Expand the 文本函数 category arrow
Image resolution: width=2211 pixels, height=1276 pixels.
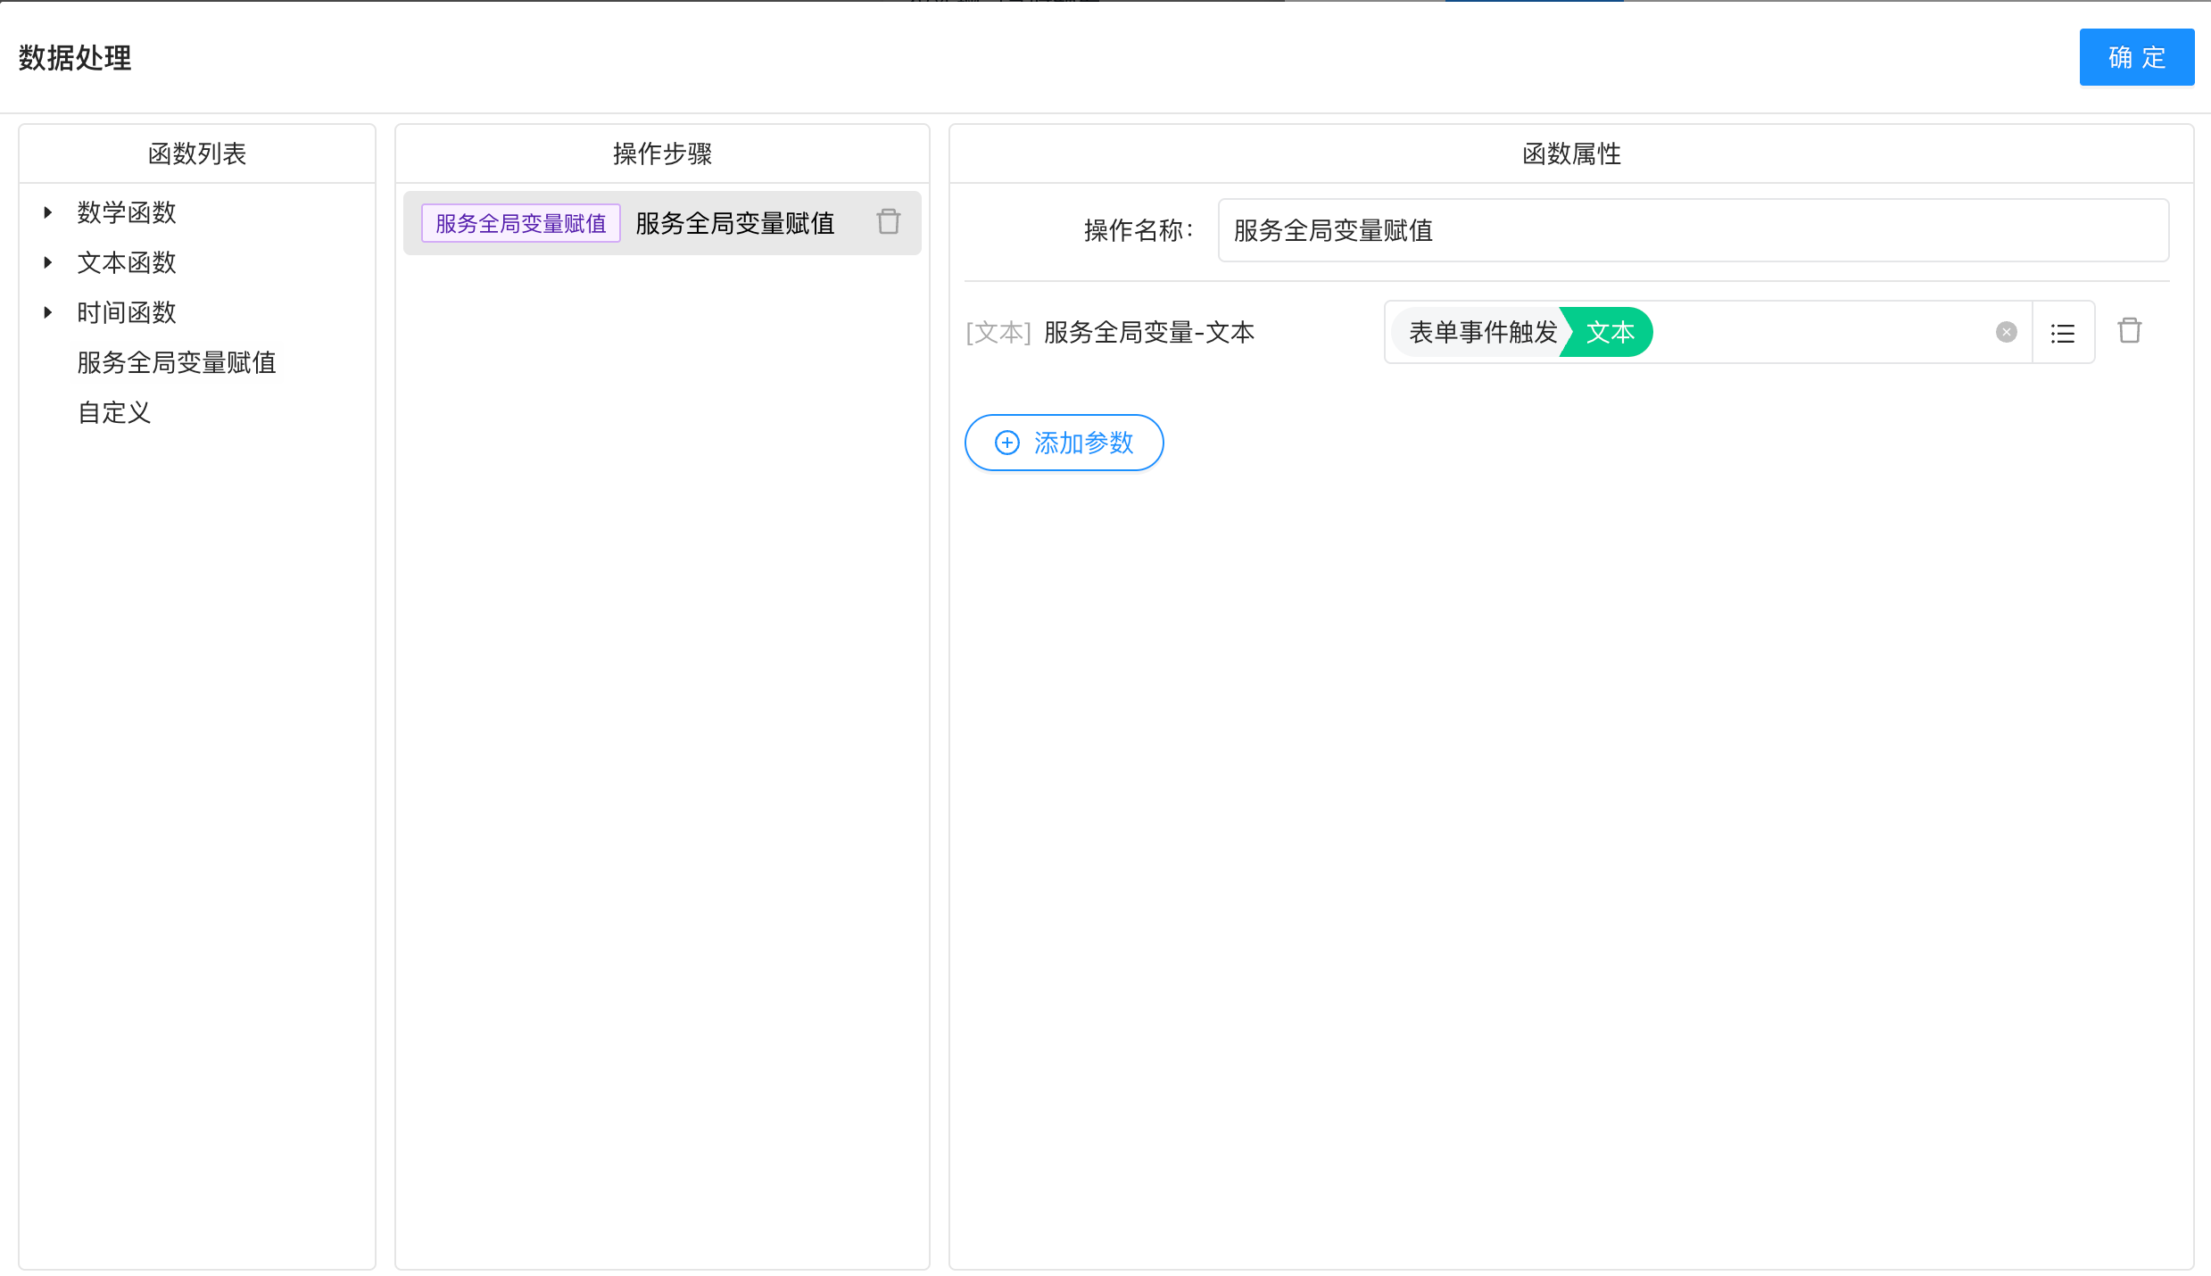click(48, 262)
